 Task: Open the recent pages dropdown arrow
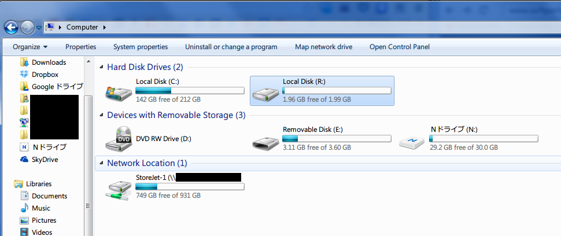click(x=39, y=28)
